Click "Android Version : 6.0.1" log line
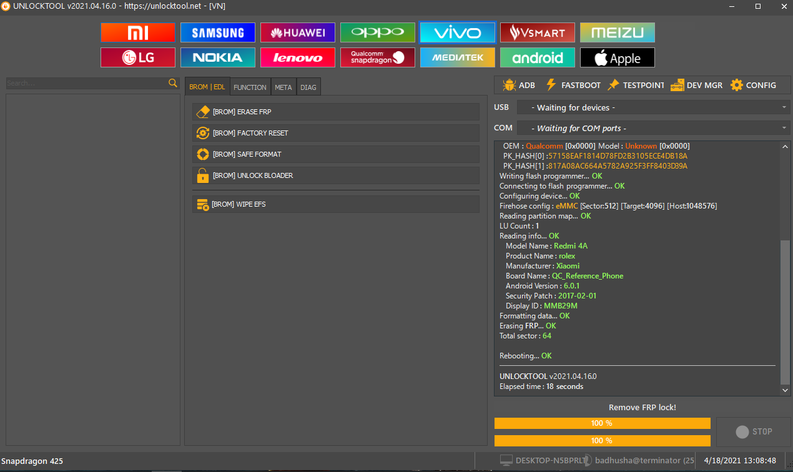The width and height of the screenshot is (793, 472). 543,286
